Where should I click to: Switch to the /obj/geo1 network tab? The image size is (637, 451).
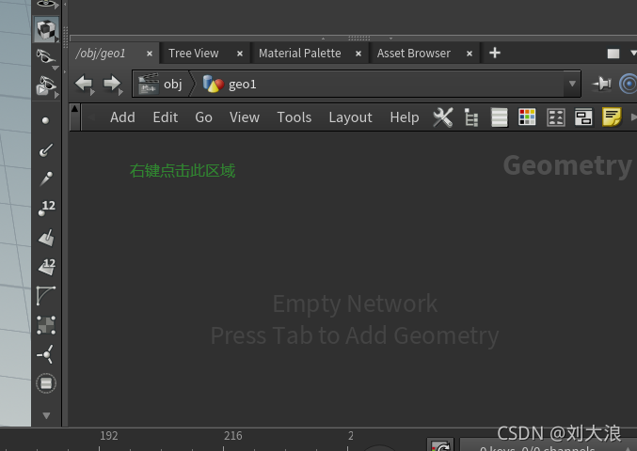click(x=101, y=54)
